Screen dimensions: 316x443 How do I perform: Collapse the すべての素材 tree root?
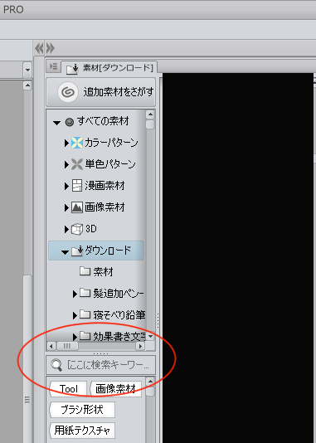56,123
